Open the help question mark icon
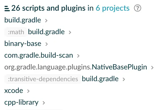Screen dimensions: 159x110 (138, 8)
